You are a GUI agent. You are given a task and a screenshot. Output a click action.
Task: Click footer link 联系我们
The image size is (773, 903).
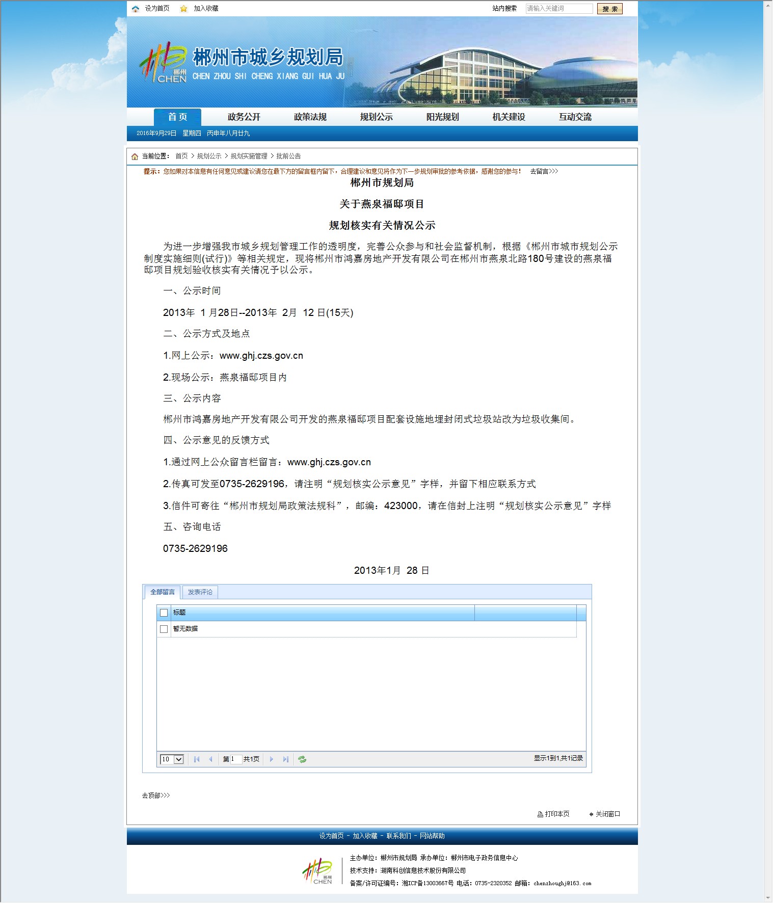[x=399, y=836]
